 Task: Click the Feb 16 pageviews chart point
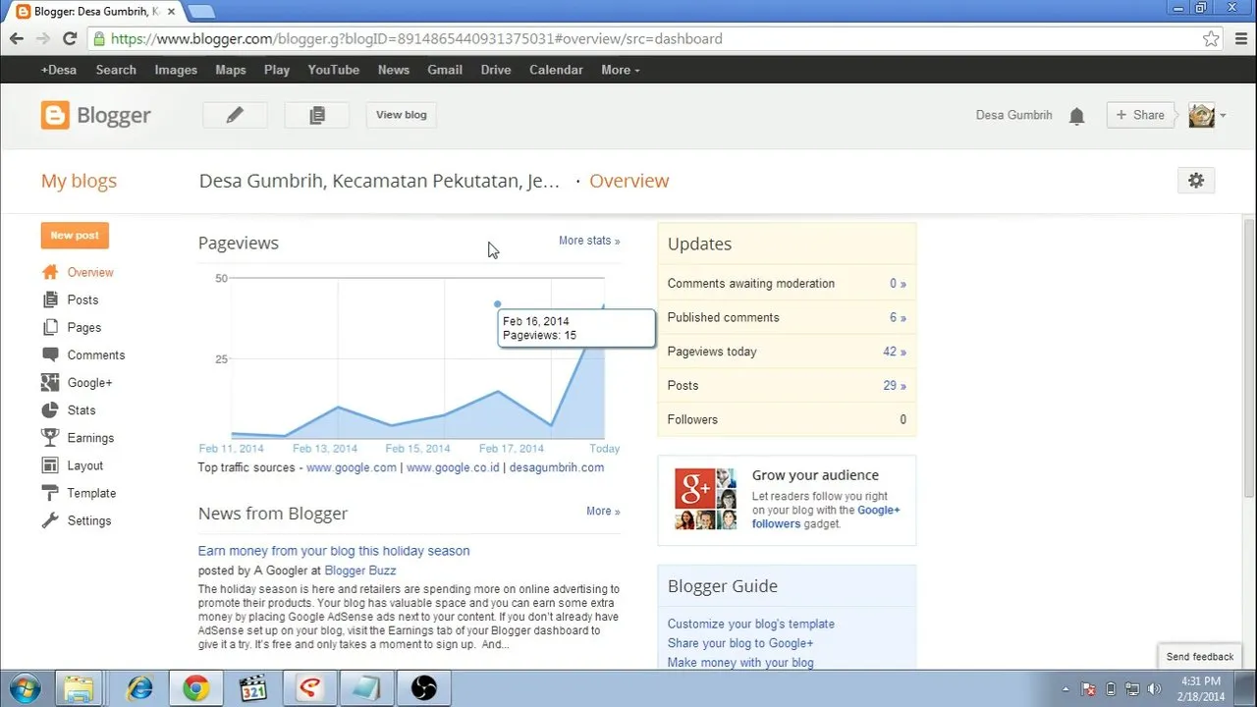tap(498, 304)
